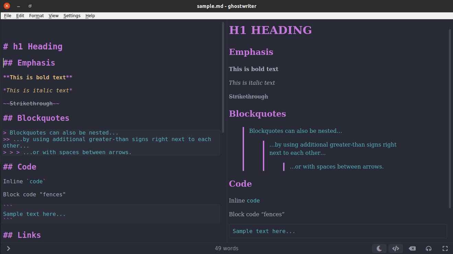The height and width of the screenshot is (254, 453).
Task: Click the '## Blockquotes' heading in editor
Action: tap(36, 118)
